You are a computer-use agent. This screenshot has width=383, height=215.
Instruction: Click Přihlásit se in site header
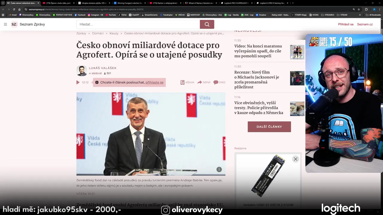coord(346,24)
